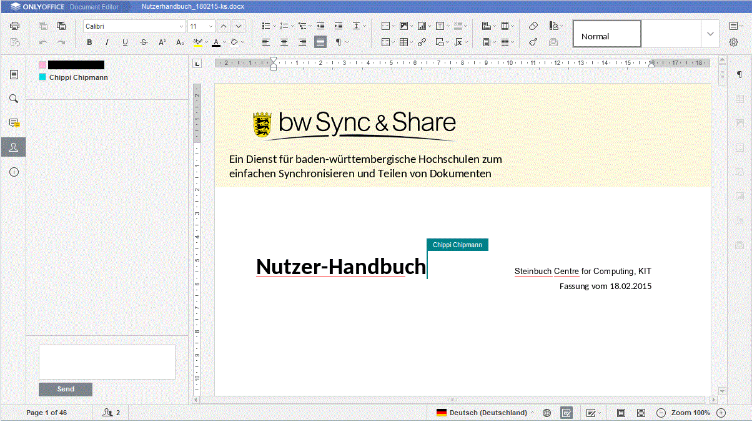This screenshot has width=752, height=422.
Task: Insert a shape
Action: (x=442, y=42)
